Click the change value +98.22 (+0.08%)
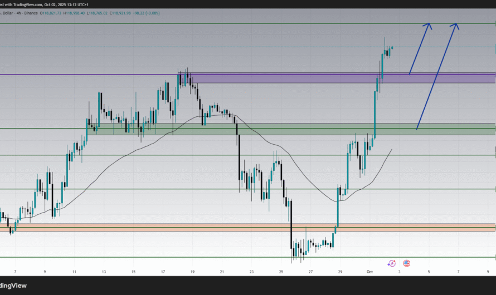The width and height of the screenshot is (496, 295). [x=146, y=13]
